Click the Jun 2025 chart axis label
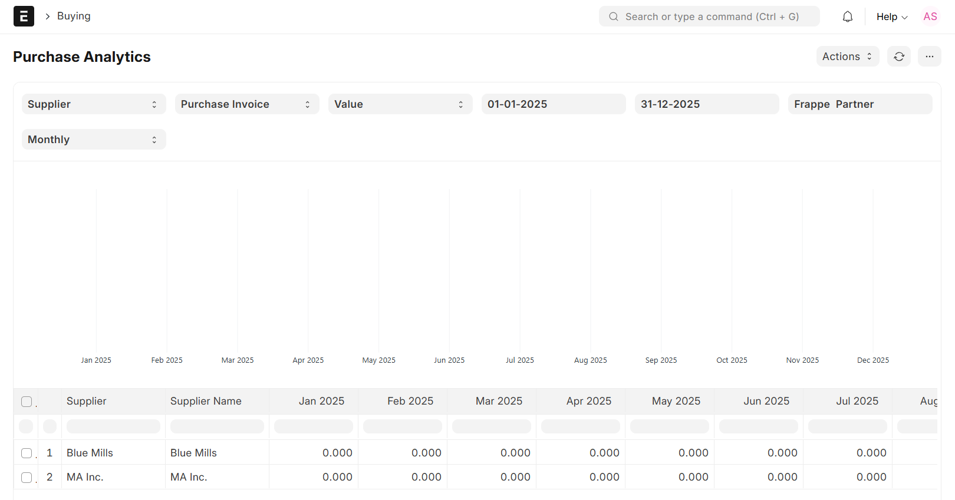The height and width of the screenshot is (500, 955). [x=449, y=360]
